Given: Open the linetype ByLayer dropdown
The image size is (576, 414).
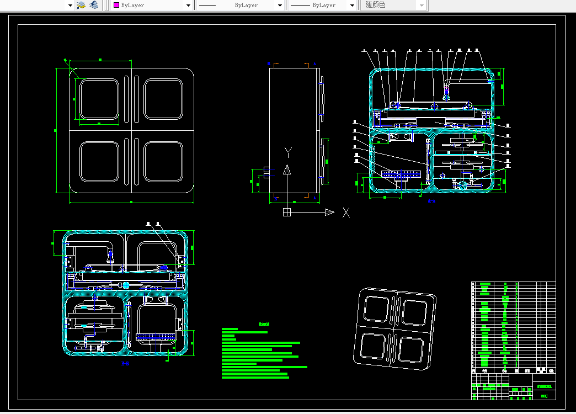Looking at the screenshot, I should click(280, 5).
